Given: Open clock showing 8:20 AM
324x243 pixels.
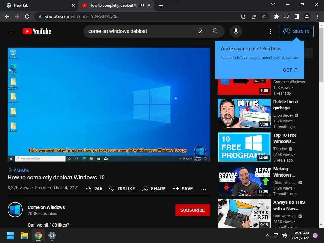Looking at the screenshot, I should click(x=300, y=235).
